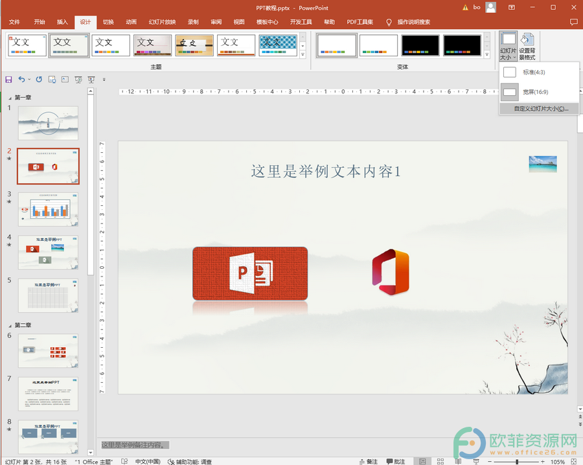This screenshot has height=465, width=583.
Task: Start Slide Show from status bar icon
Action: tap(476, 461)
